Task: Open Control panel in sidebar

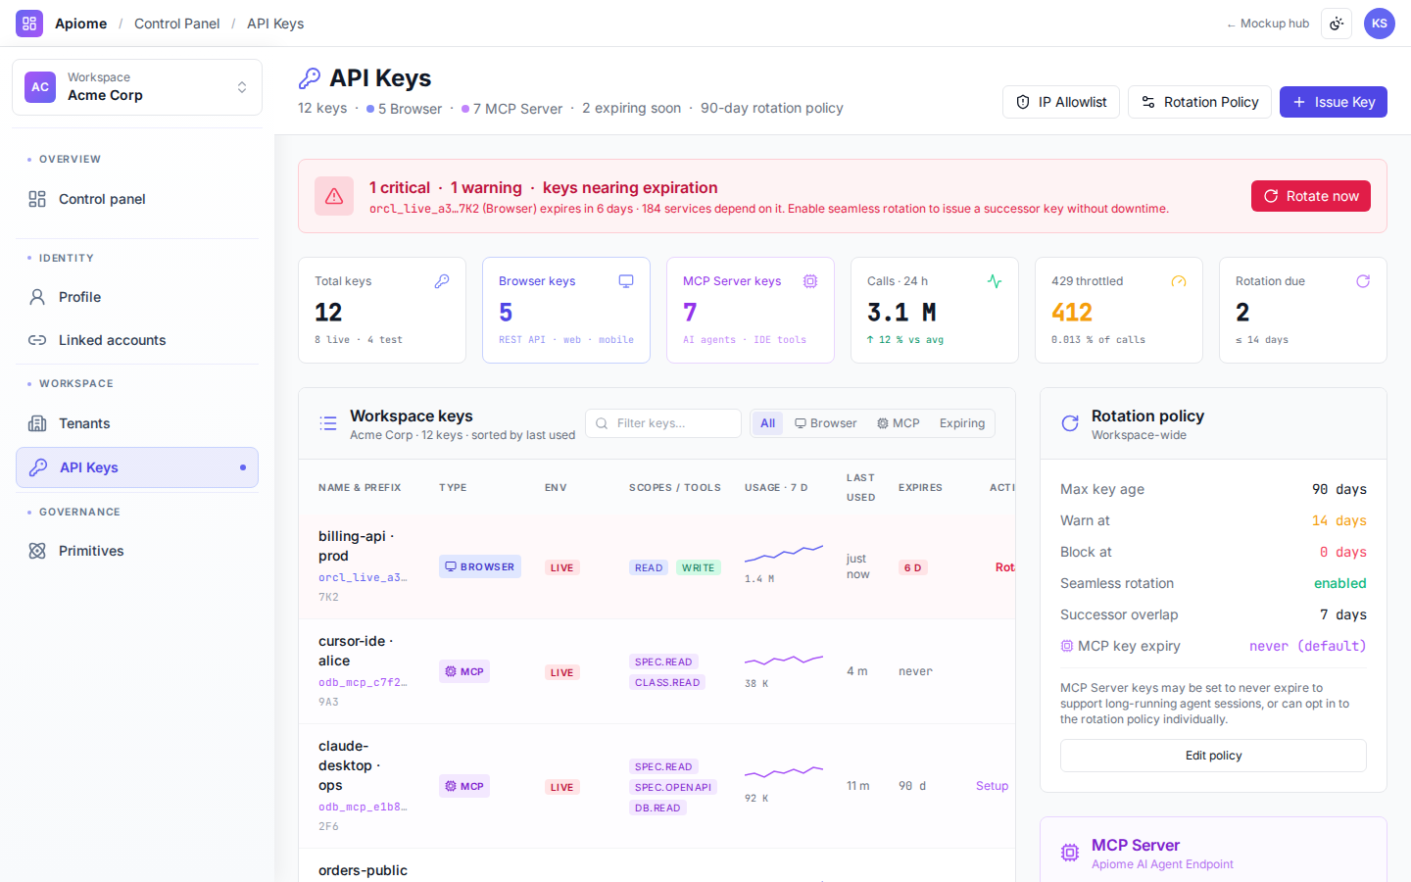Action: [x=137, y=199]
